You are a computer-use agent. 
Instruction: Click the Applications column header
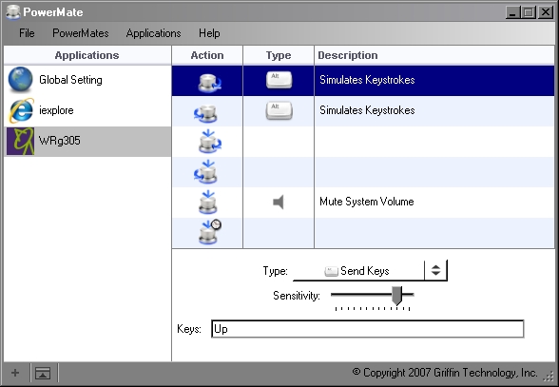(87, 55)
